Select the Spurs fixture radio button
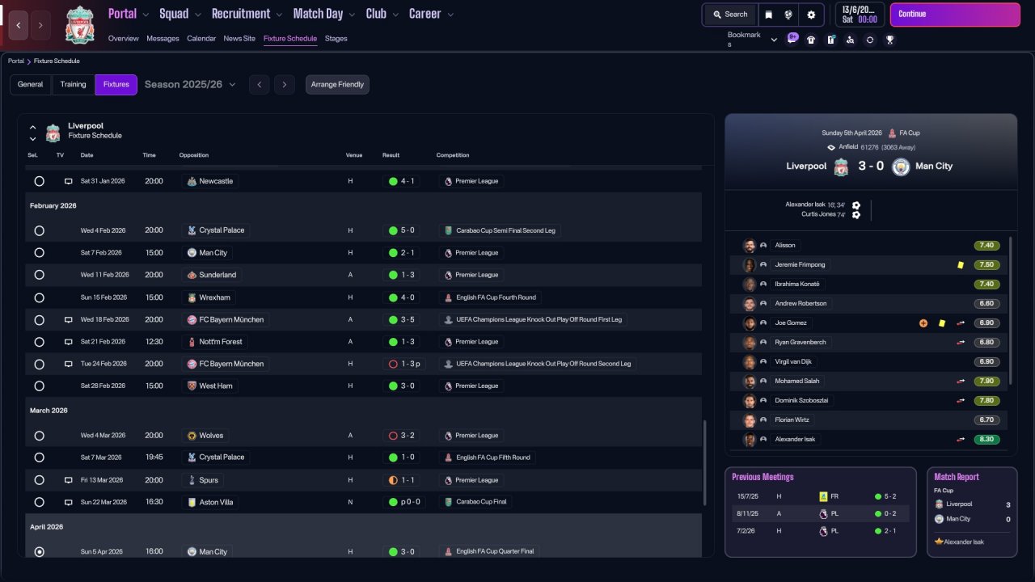 coord(39,480)
